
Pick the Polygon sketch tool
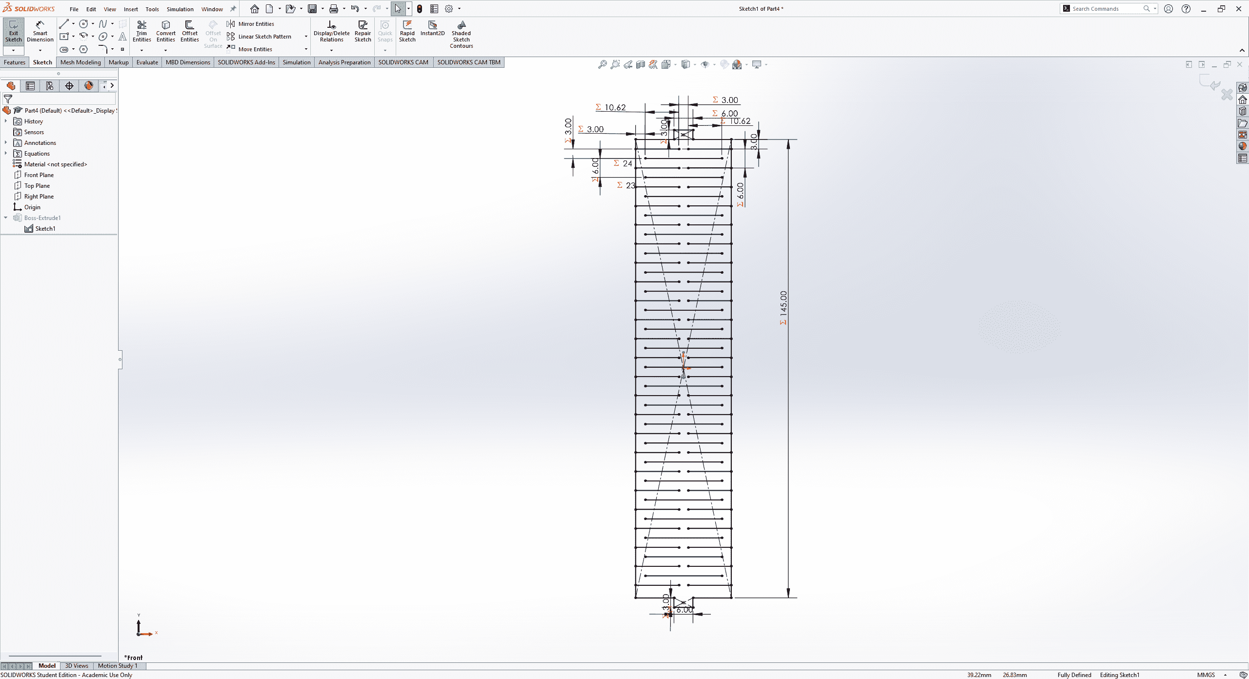83,49
